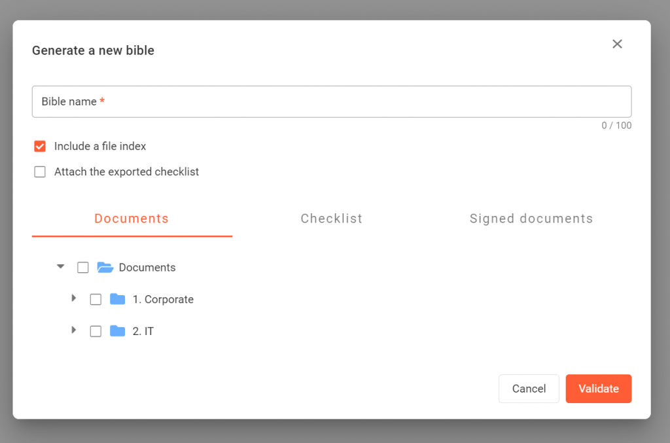Open the Signed documents tab
Image resolution: width=670 pixels, height=443 pixels.
pyautogui.click(x=531, y=219)
